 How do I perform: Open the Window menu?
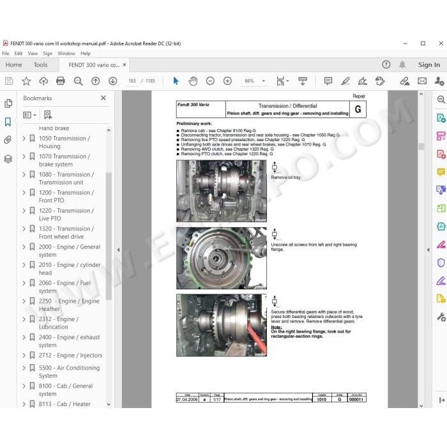pos(66,53)
